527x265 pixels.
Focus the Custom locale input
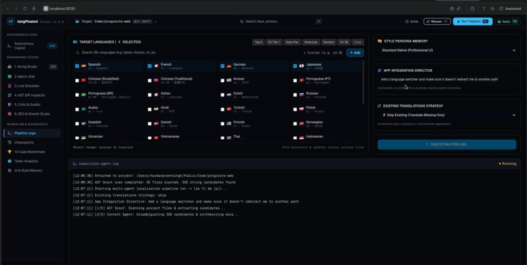322,53
